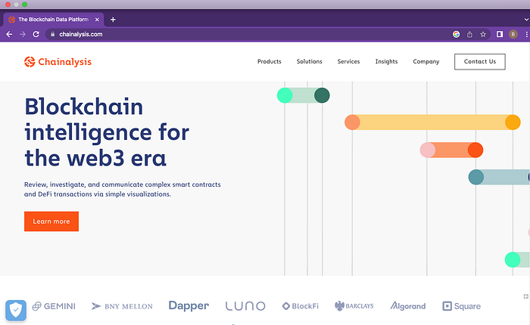
Task: Click the padlock site info icon
Action: click(52, 34)
